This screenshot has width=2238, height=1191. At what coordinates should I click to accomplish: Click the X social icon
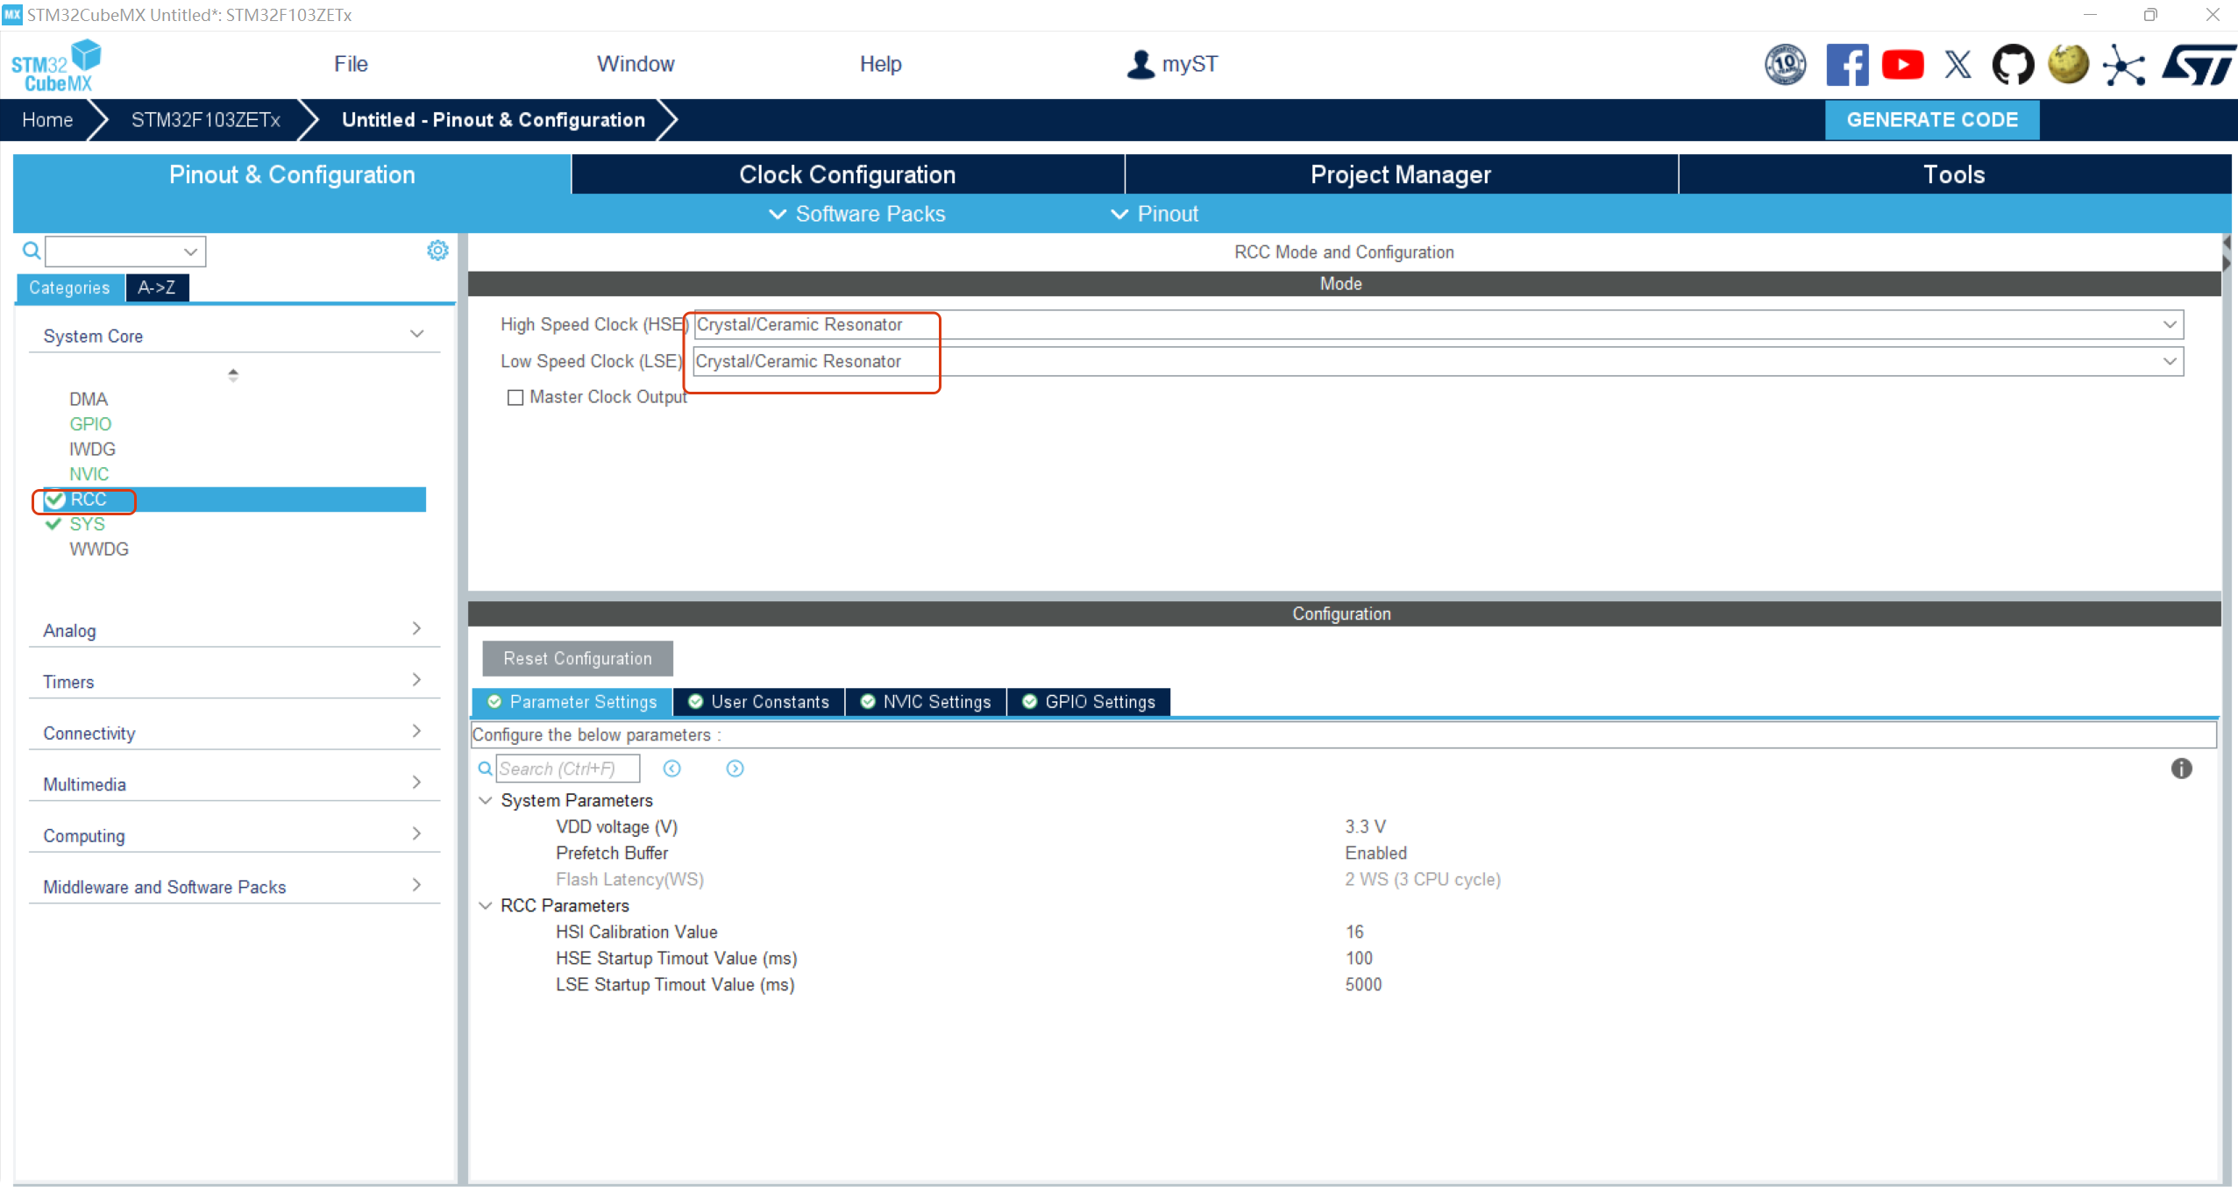1957,65
